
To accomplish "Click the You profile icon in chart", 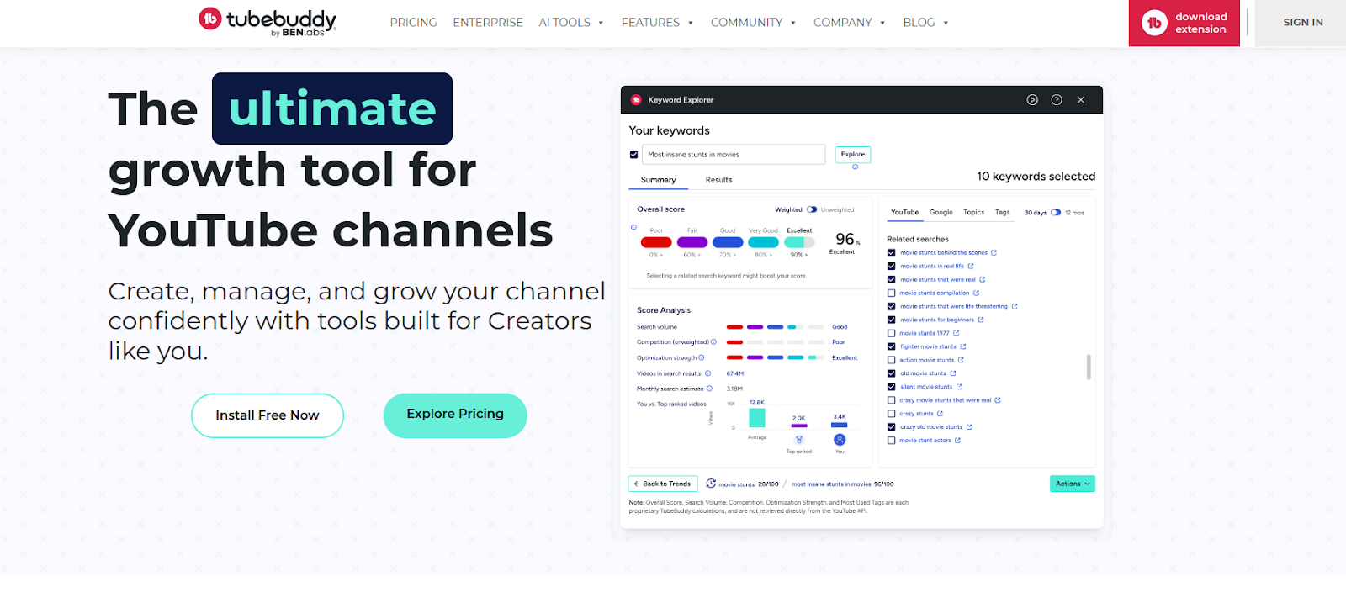I will (x=840, y=440).
